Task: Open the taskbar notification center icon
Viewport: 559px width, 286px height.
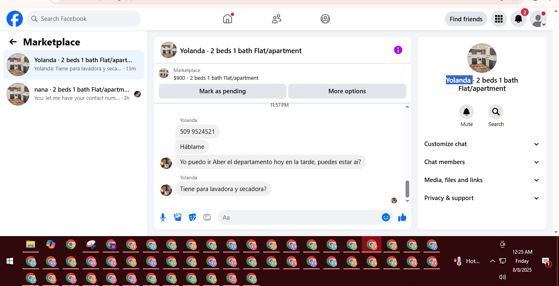Action: (x=545, y=261)
